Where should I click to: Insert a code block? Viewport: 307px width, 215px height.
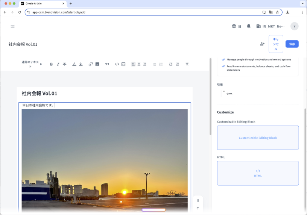[123, 64]
